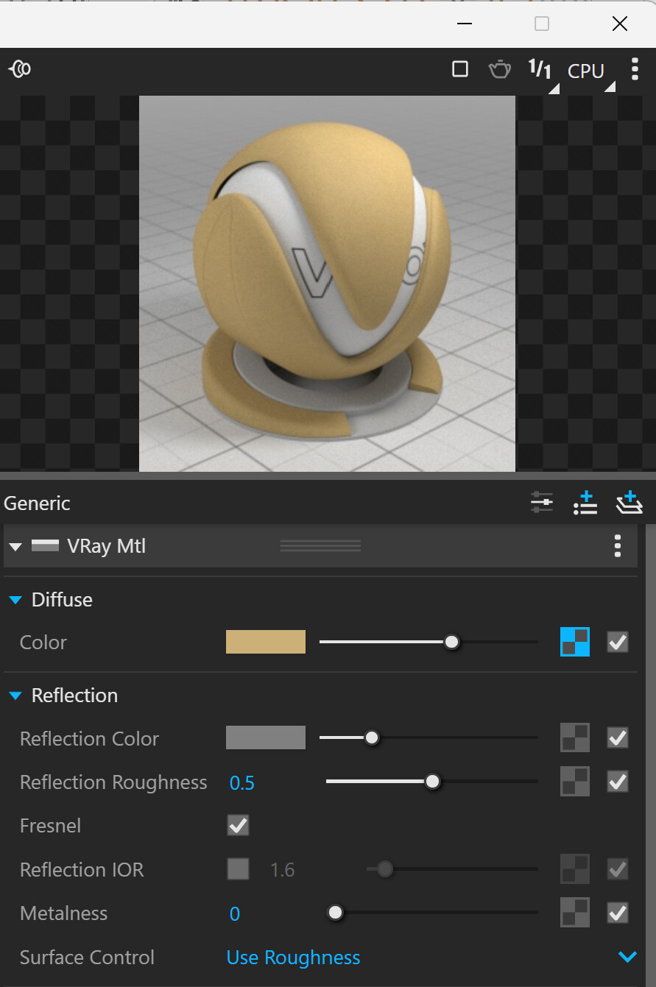The image size is (656, 987).
Task: Click the Diffuse Color slider
Action: click(x=428, y=642)
